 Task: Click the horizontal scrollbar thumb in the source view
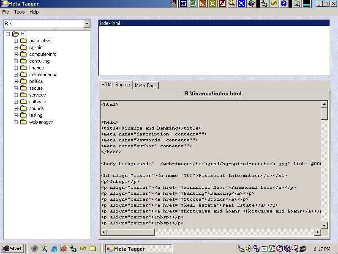click(130, 232)
